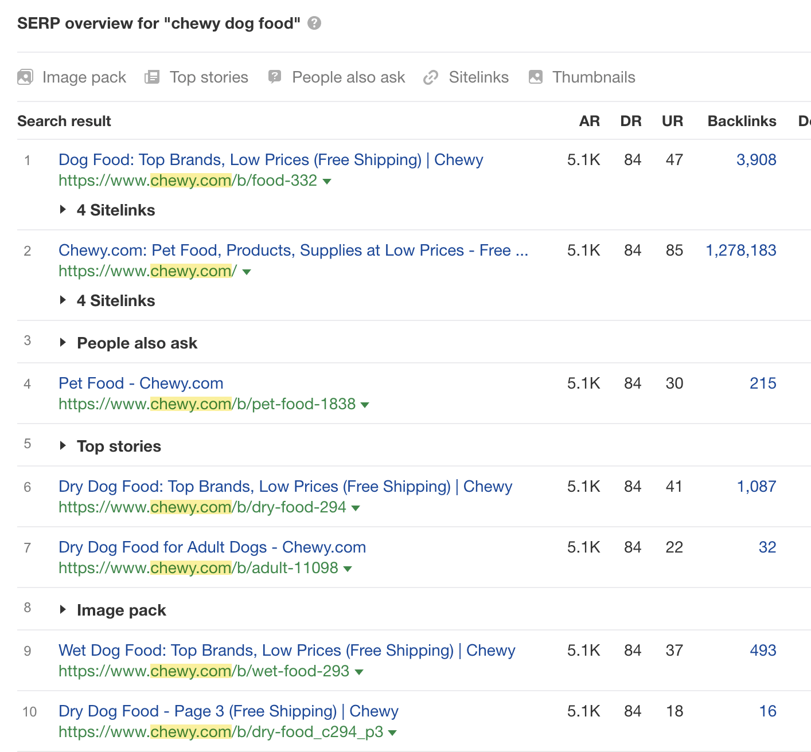811x752 pixels.
Task: Click the Wet Dog Food result title
Action: pyautogui.click(x=286, y=650)
